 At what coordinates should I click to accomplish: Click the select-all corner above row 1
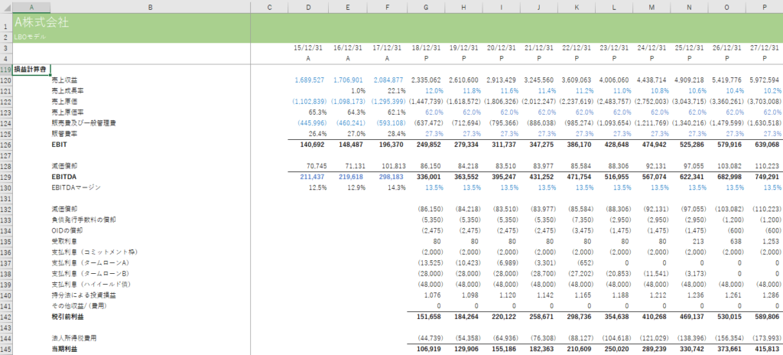(5, 7)
